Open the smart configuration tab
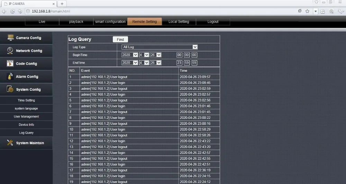Image resolution: width=346 pixels, height=184 pixels. [110, 21]
